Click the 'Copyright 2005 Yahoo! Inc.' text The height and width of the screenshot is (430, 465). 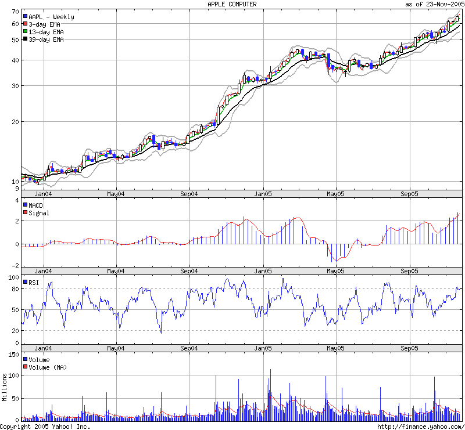(x=45, y=427)
